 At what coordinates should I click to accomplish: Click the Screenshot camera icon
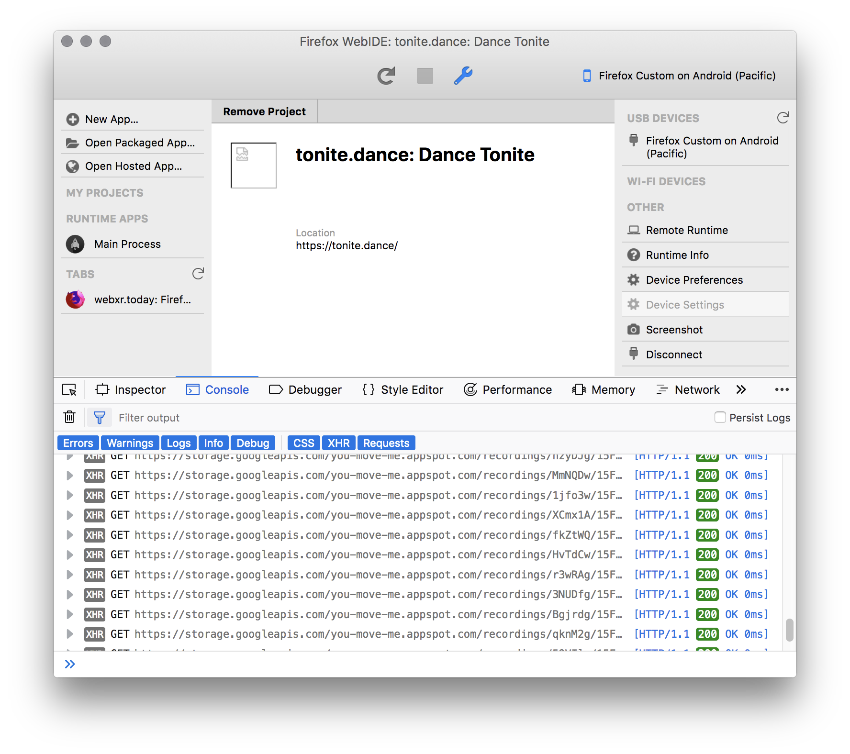tap(634, 330)
